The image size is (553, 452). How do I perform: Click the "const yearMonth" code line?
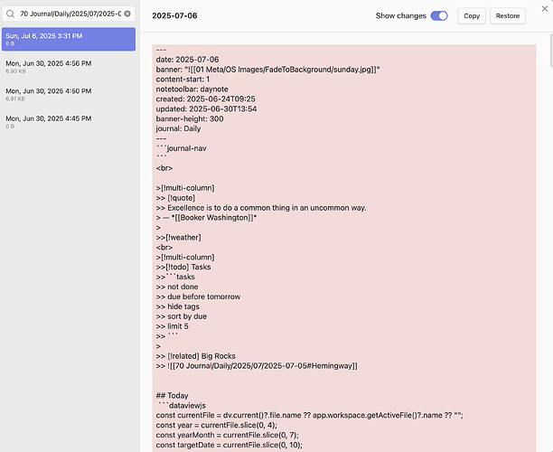(228, 435)
